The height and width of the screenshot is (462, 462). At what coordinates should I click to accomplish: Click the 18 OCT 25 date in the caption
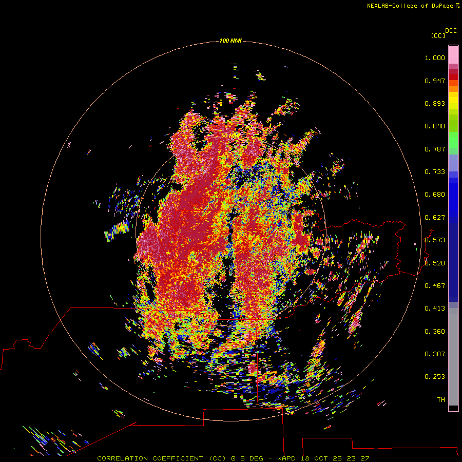pos(321,458)
